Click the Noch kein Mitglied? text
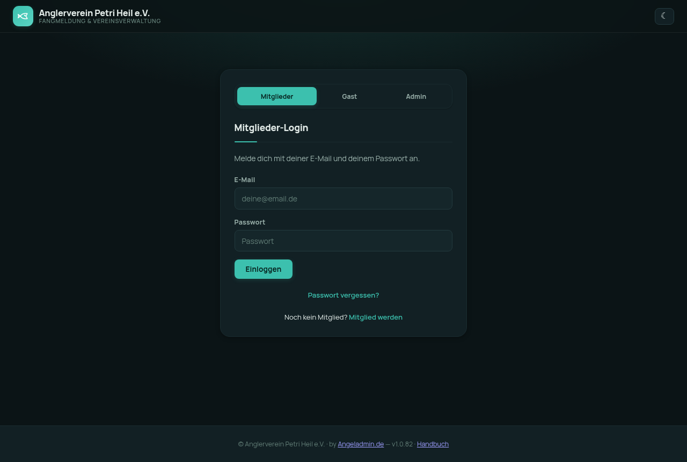The width and height of the screenshot is (687, 462). click(x=316, y=317)
